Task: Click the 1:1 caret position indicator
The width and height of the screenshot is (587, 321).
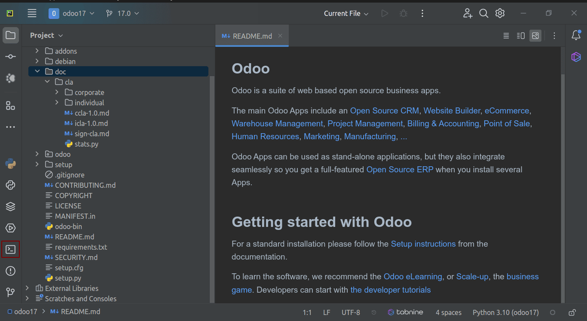Action: point(307,312)
